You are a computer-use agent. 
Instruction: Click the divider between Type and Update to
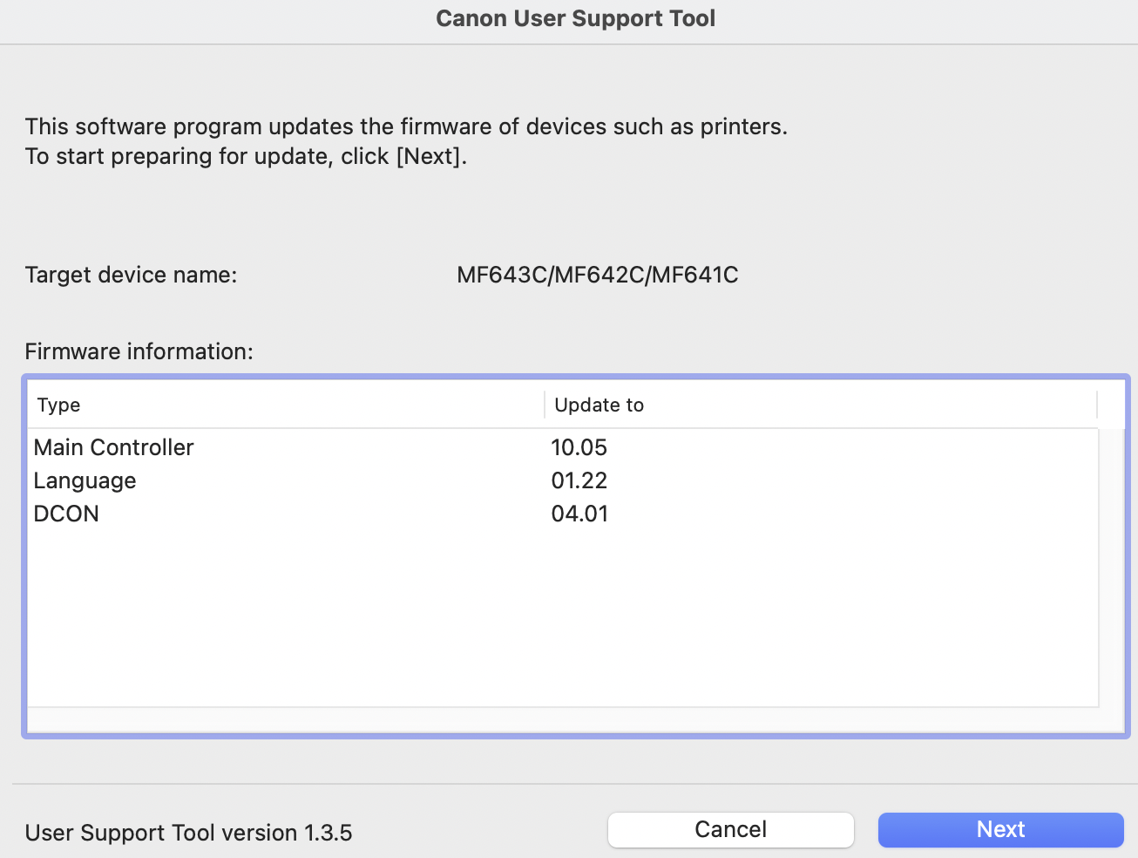pyautogui.click(x=545, y=405)
